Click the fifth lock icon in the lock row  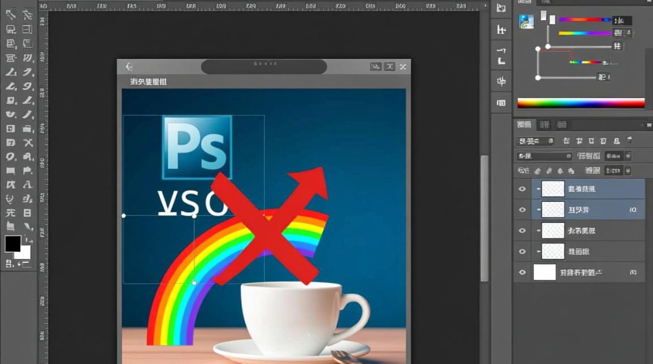(x=571, y=171)
